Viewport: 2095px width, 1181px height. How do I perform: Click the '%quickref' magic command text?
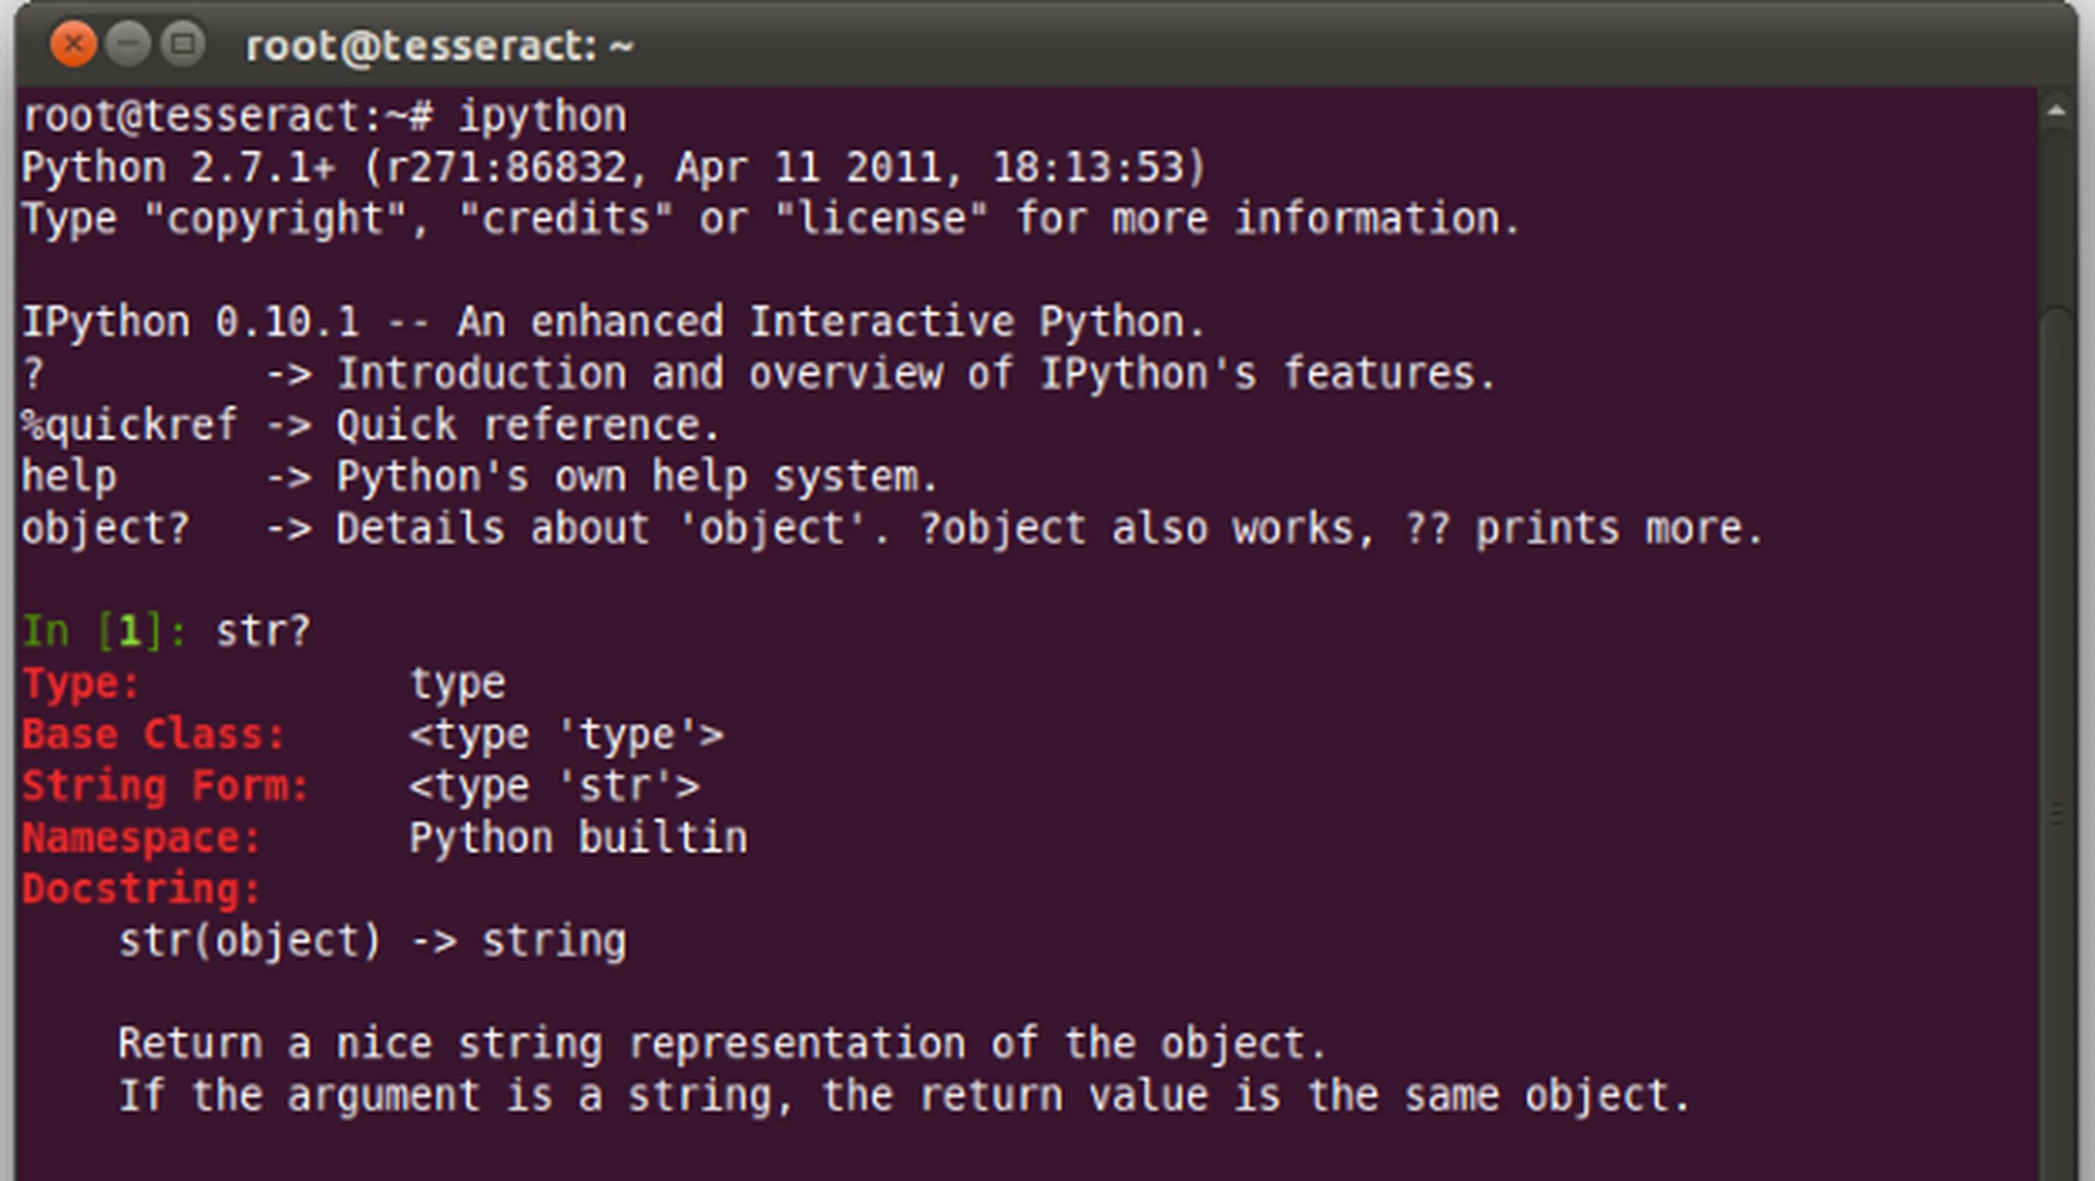(129, 425)
